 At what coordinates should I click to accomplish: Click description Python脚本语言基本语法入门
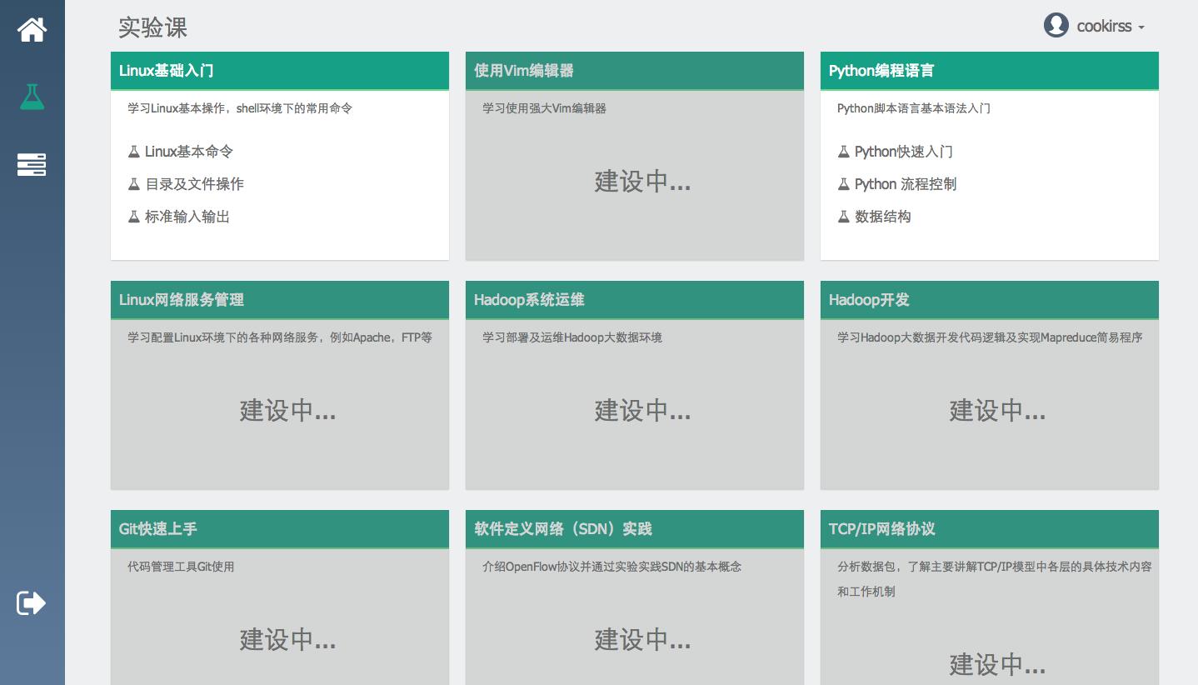point(914,108)
